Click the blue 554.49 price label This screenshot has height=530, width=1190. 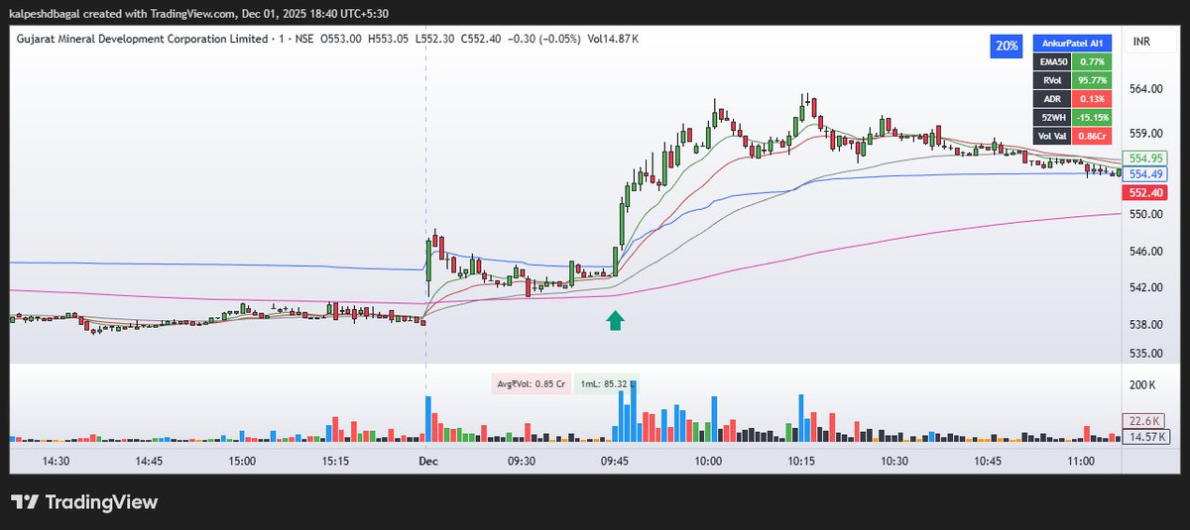click(x=1144, y=173)
